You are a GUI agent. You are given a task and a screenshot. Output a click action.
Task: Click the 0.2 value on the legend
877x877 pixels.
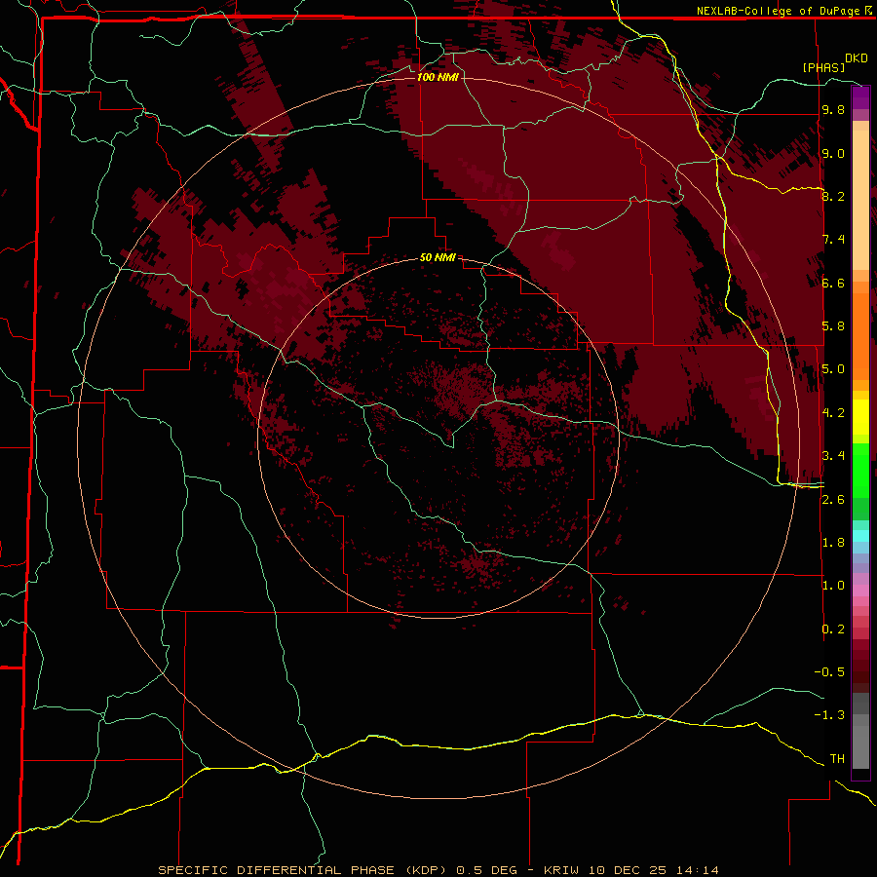click(x=833, y=629)
